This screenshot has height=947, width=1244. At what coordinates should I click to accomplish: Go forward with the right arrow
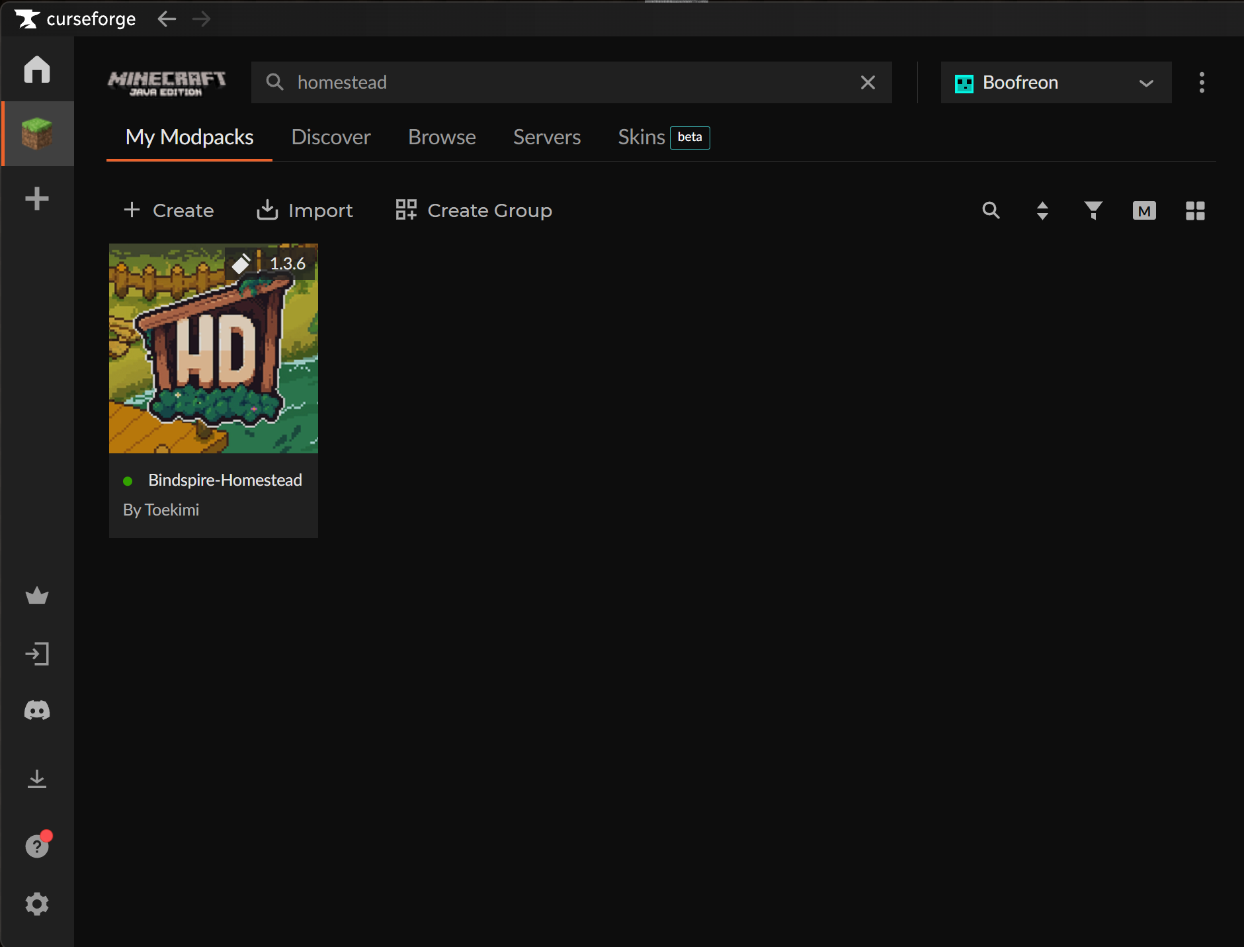pos(201,19)
